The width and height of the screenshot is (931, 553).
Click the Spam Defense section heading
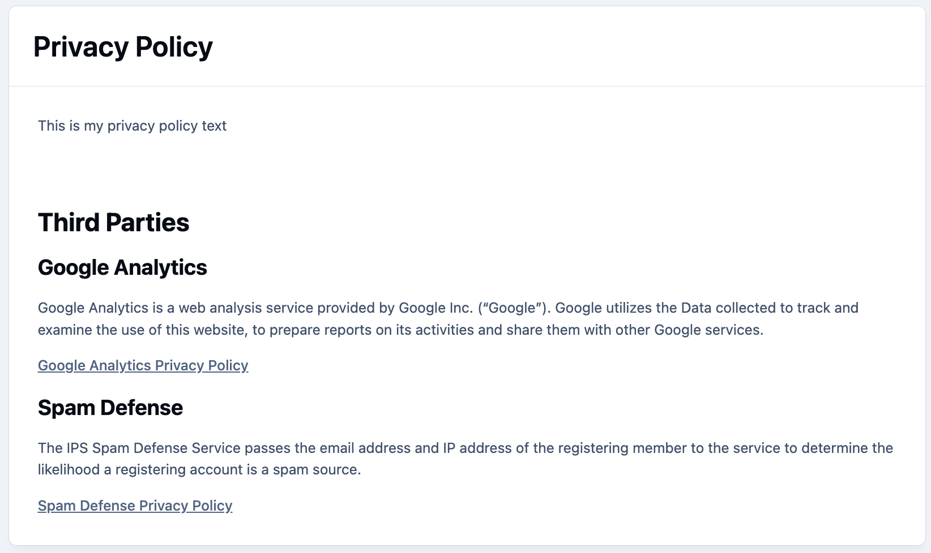coord(110,408)
